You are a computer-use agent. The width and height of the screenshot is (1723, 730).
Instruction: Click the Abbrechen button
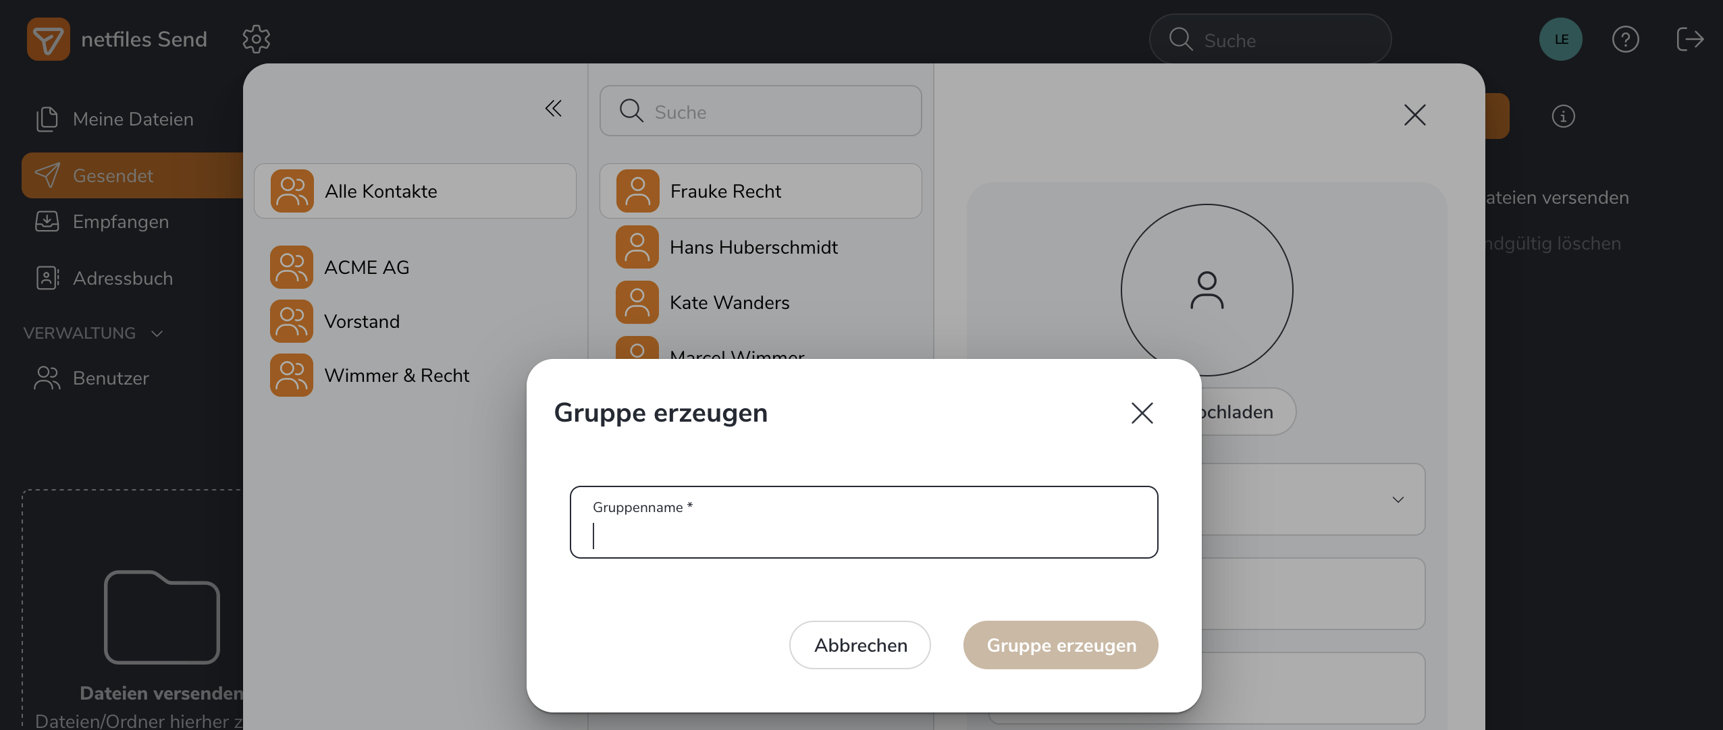859,645
